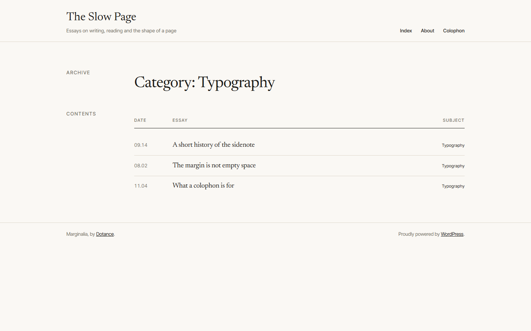Viewport: 531px width, 331px height.
Task: Click the ARCHIVE sidebar label
Action: click(78, 73)
